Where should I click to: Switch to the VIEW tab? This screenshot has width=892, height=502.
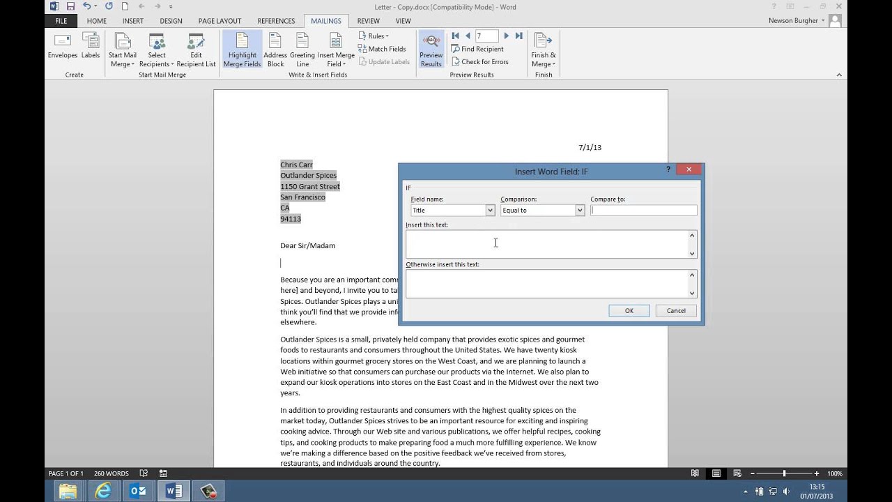[403, 21]
